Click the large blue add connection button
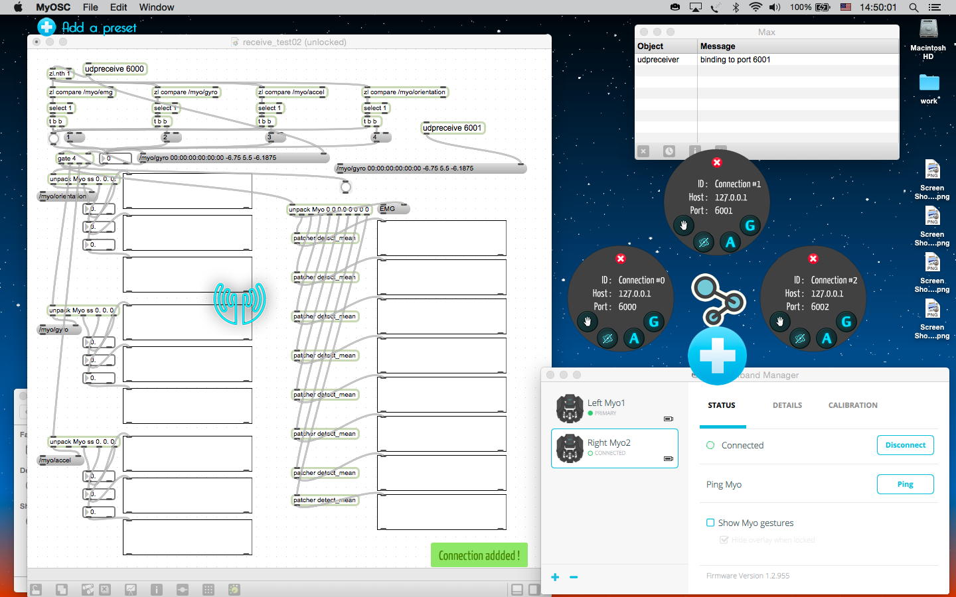The height and width of the screenshot is (597, 956). point(717,356)
